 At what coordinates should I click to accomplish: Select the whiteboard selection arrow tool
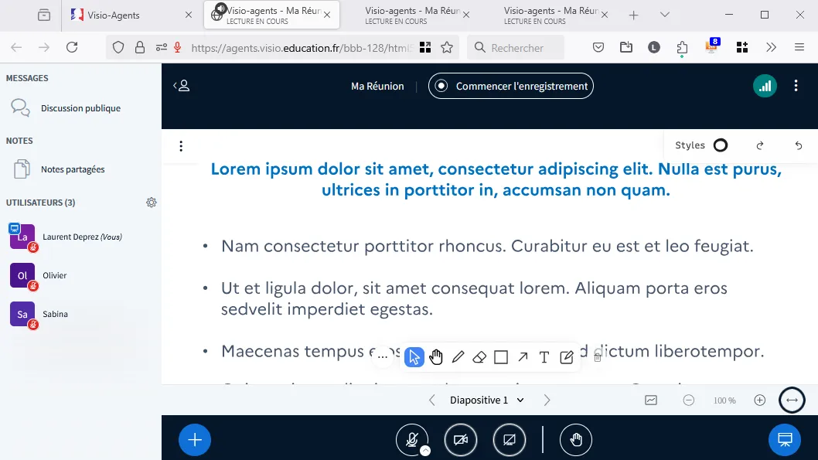click(414, 357)
